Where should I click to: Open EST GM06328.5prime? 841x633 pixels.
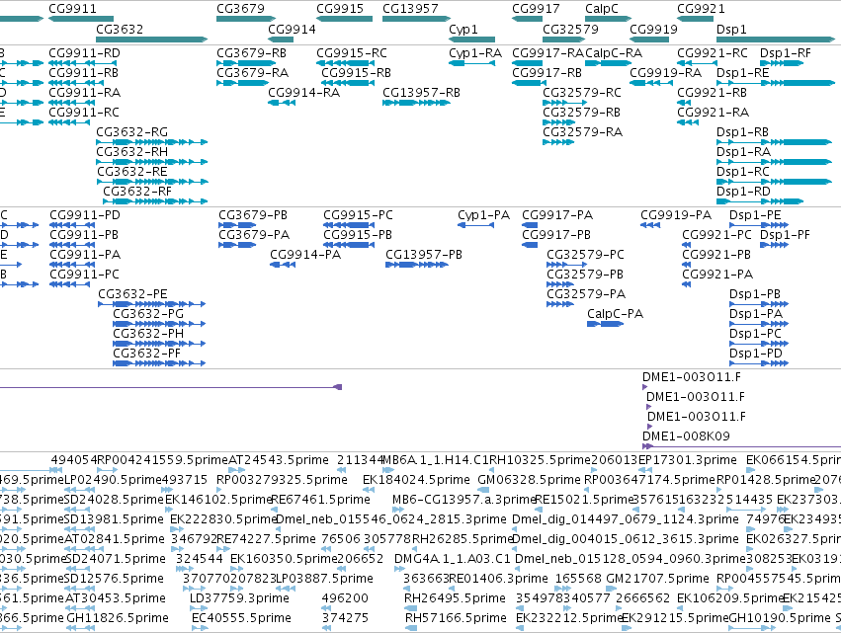tap(483, 490)
